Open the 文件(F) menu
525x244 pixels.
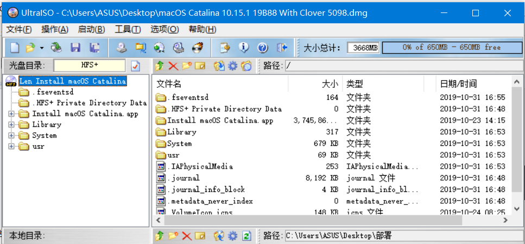point(19,29)
